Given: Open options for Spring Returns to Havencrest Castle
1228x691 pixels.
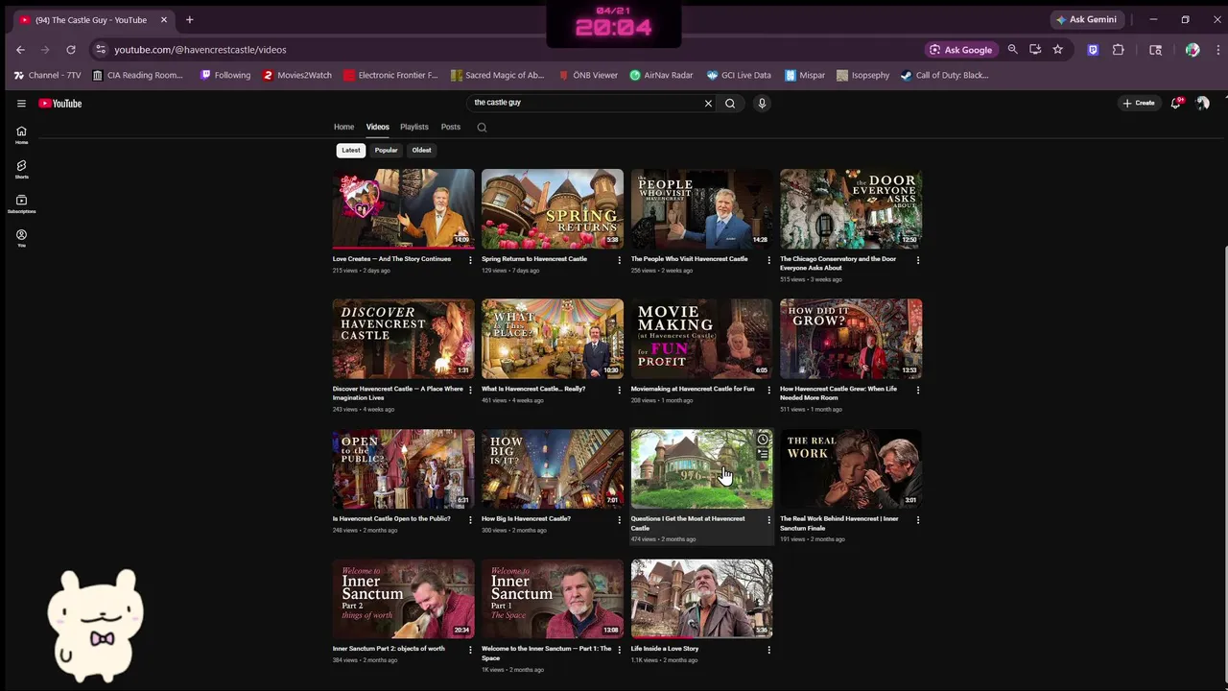Looking at the screenshot, I should click(x=619, y=260).
